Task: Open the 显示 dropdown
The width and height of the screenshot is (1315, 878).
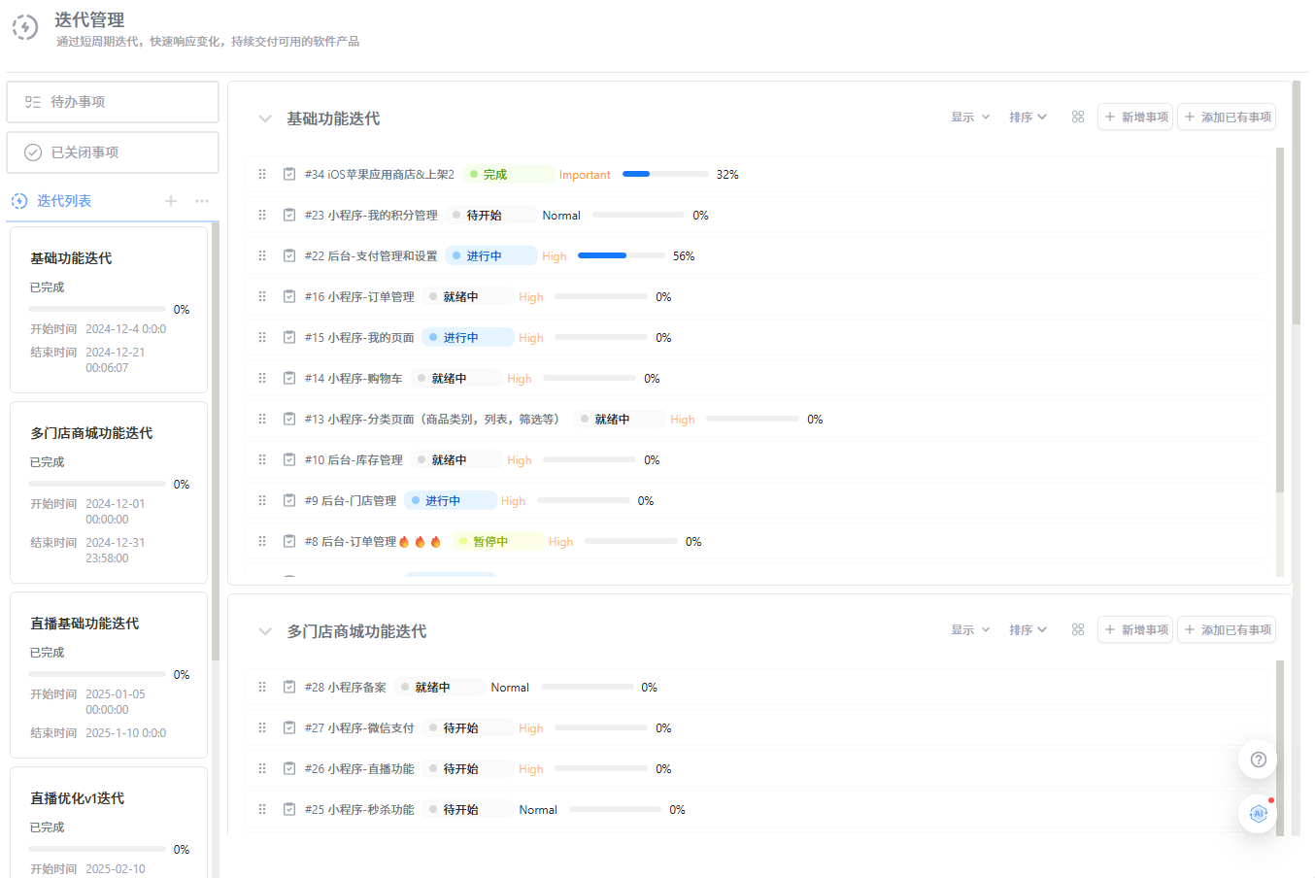Action: (x=968, y=116)
